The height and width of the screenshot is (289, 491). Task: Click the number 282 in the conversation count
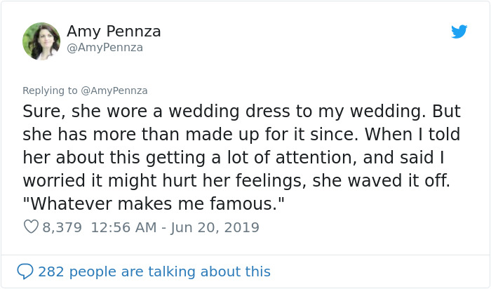click(x=51, y=271)
